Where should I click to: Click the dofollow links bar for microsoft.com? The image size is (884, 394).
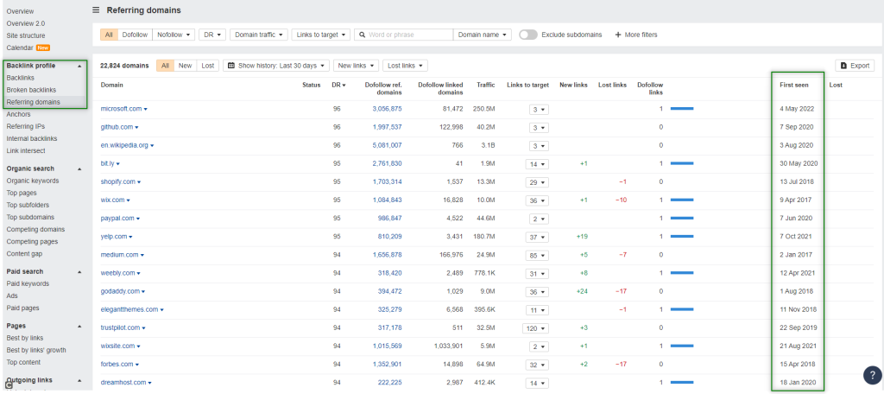coord(682,109)
